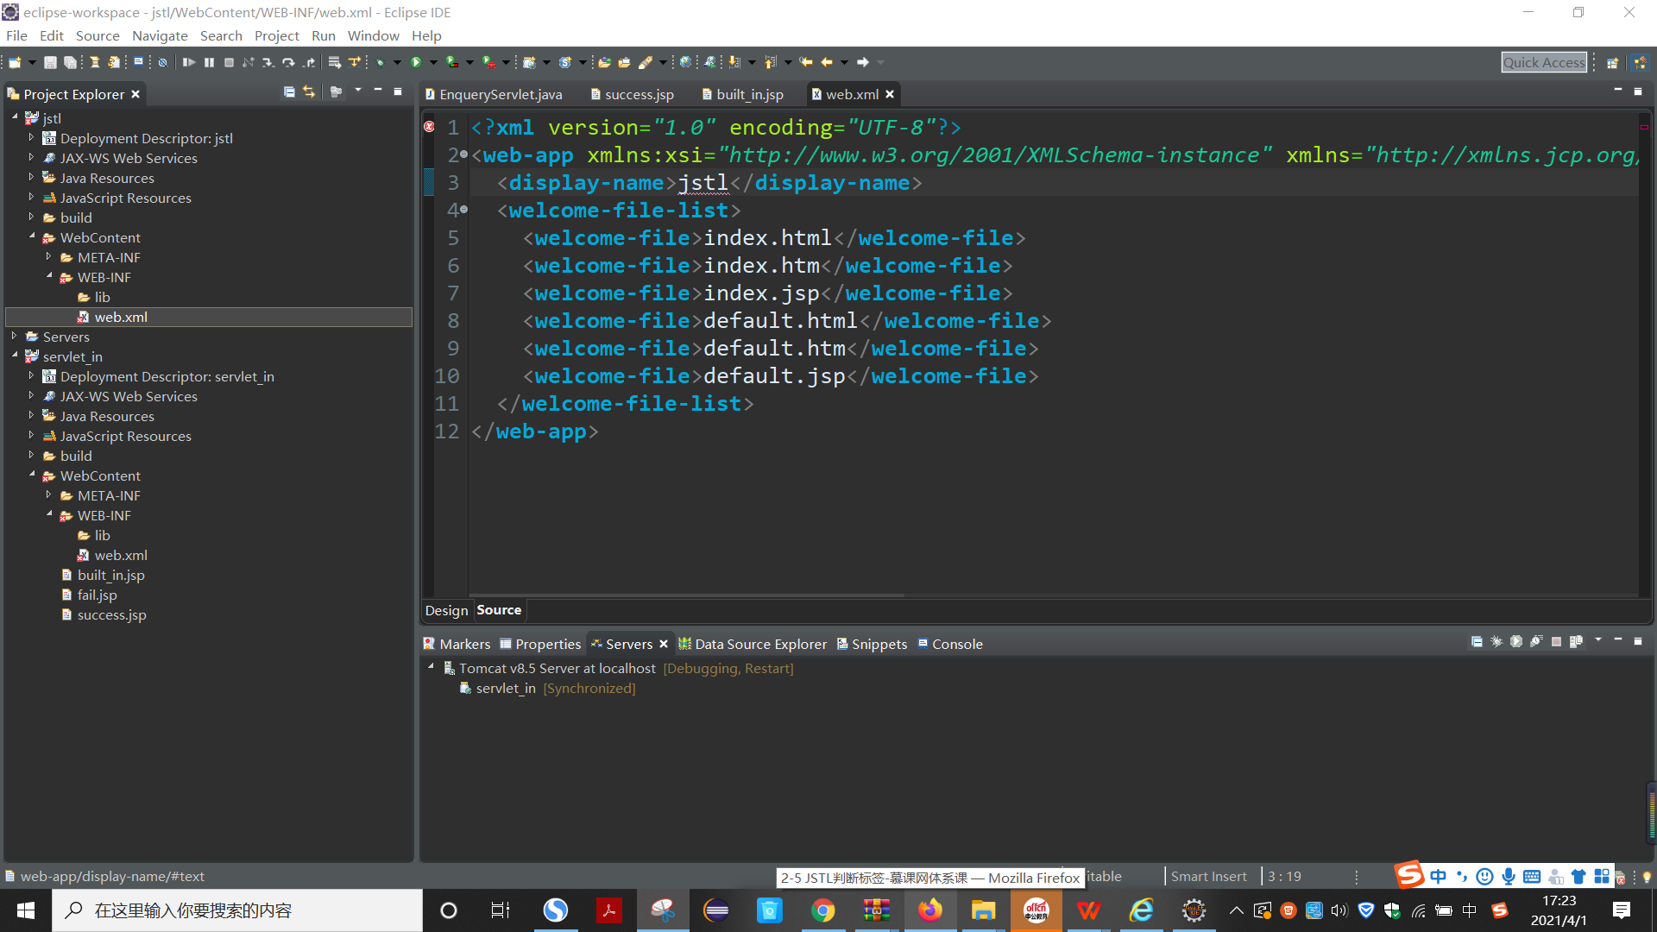1657x932 pixels.
Task: Toggle Link with Editor in Project Explorer
Action: (x=309, y=92)
